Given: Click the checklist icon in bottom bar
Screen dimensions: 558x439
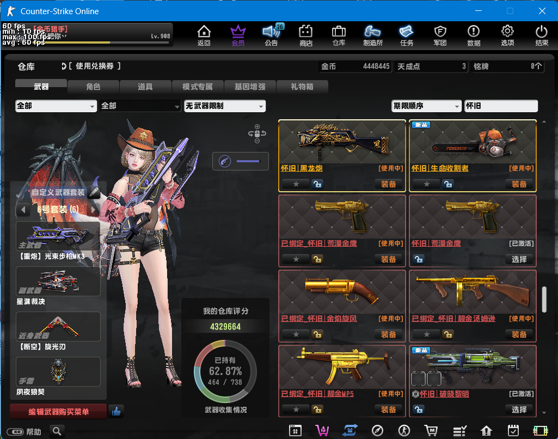Looking at the screenshot, I should tap(459, 431).
